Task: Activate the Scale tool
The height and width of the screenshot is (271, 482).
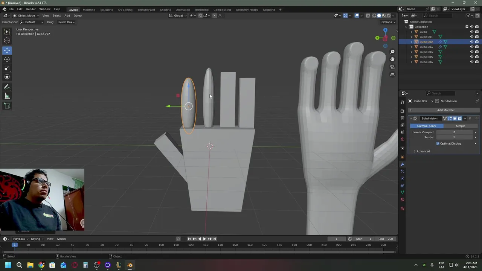Action: click(x=7, y=68)
